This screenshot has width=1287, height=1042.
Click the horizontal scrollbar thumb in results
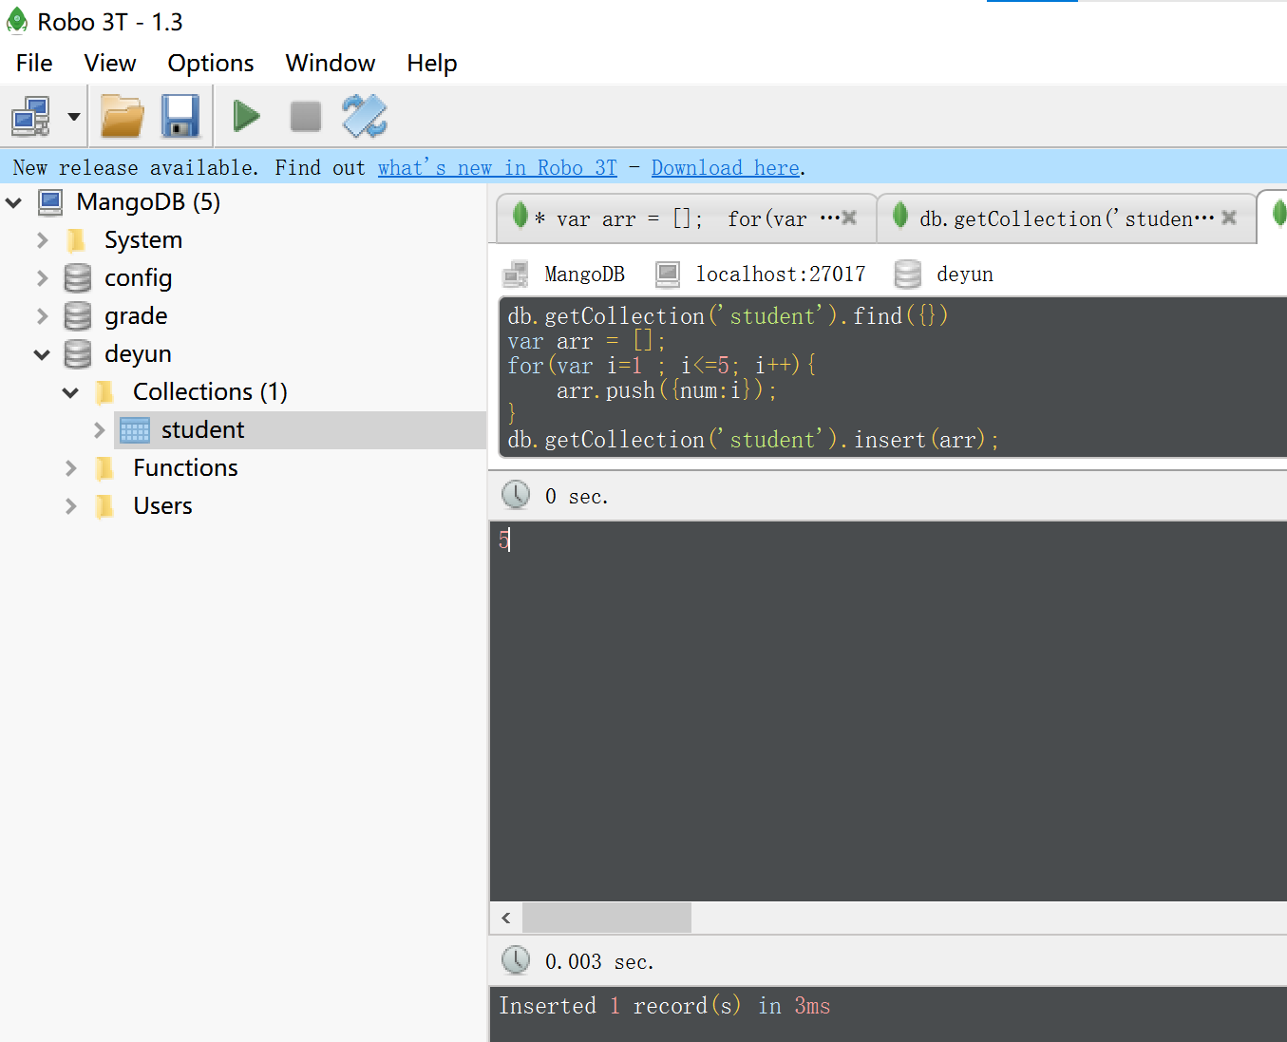coord(607,918)
